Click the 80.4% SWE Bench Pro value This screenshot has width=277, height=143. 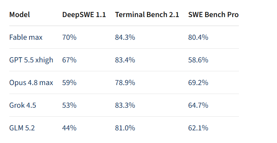click(198, 37)
